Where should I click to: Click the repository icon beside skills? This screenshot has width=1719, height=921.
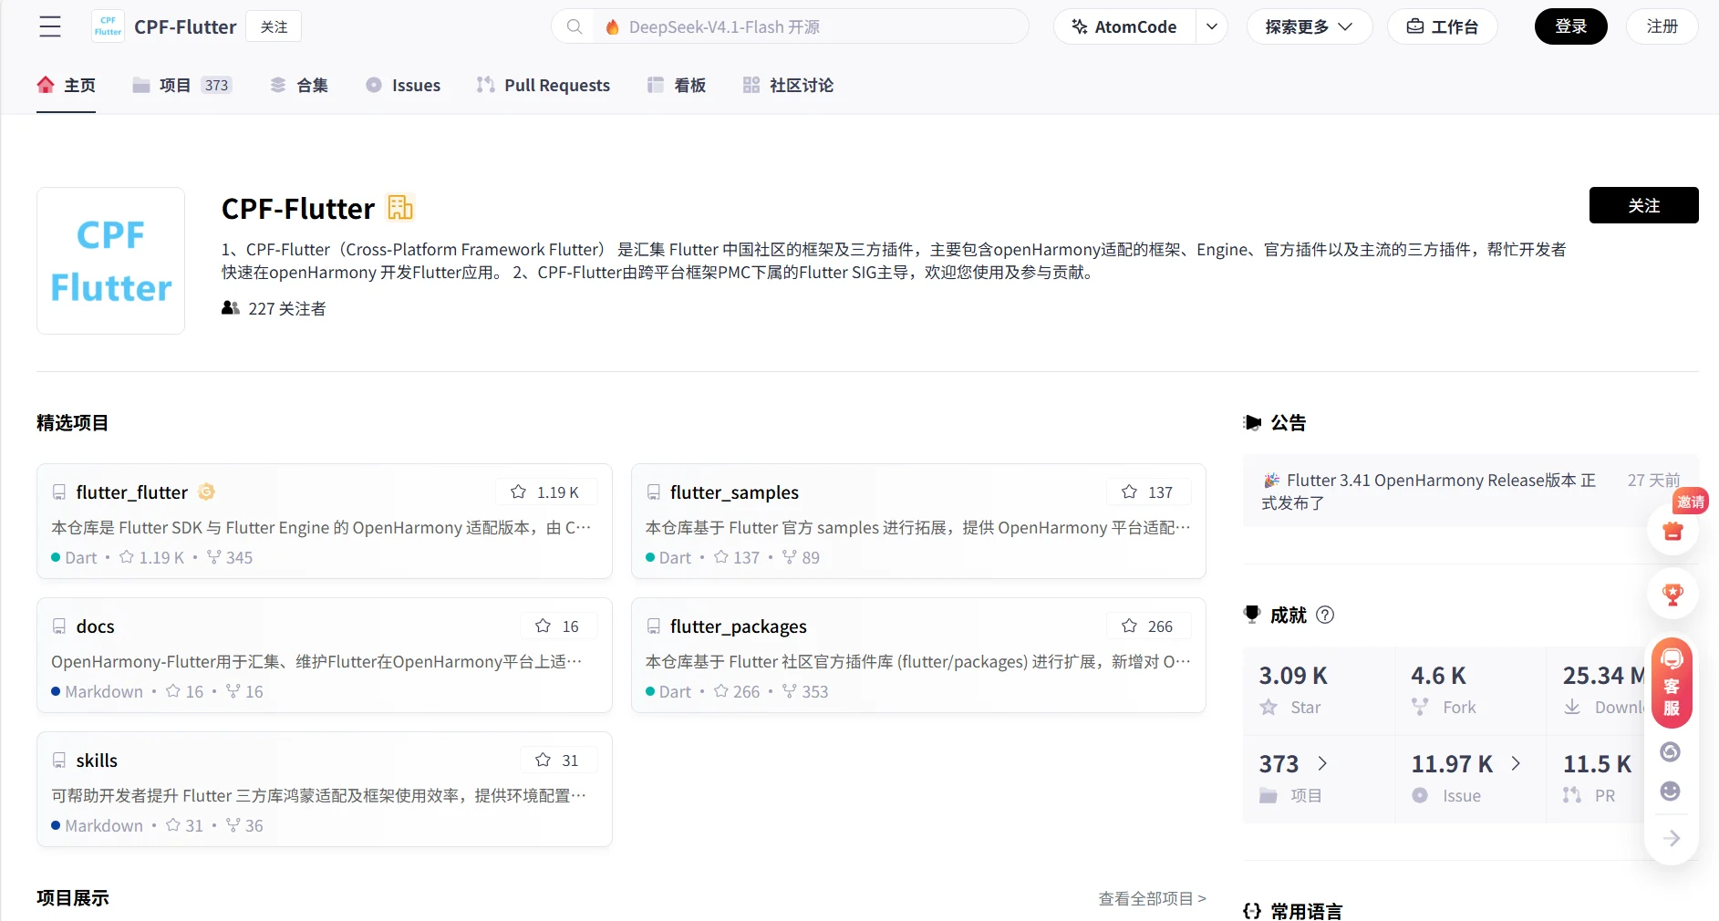tap(59, 761)
